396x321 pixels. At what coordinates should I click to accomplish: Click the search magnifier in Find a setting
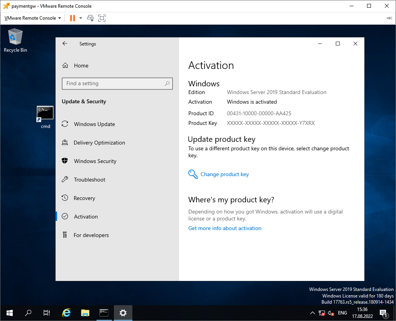tap(167, 84)
